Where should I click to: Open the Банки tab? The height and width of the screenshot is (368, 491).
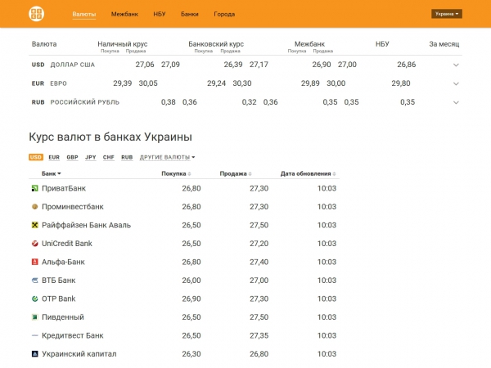(190, 14)
